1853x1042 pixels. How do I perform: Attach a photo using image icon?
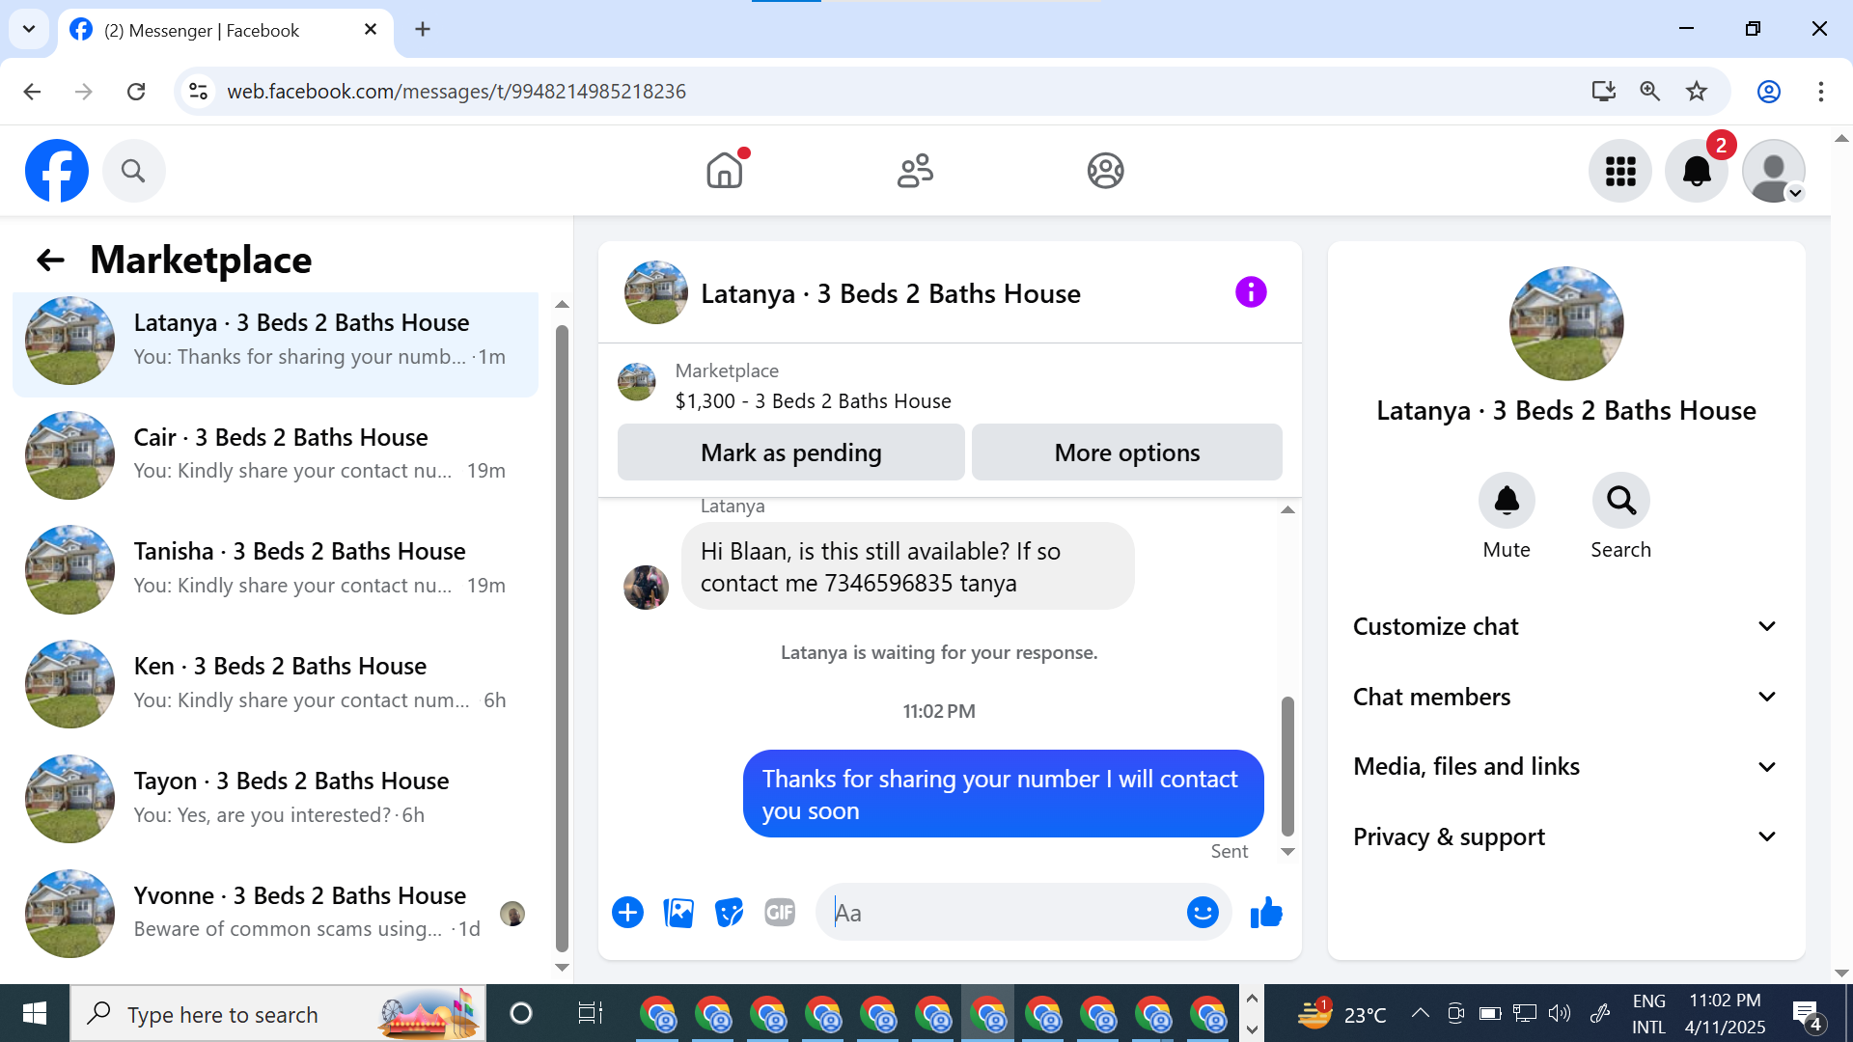click(678, 912)
